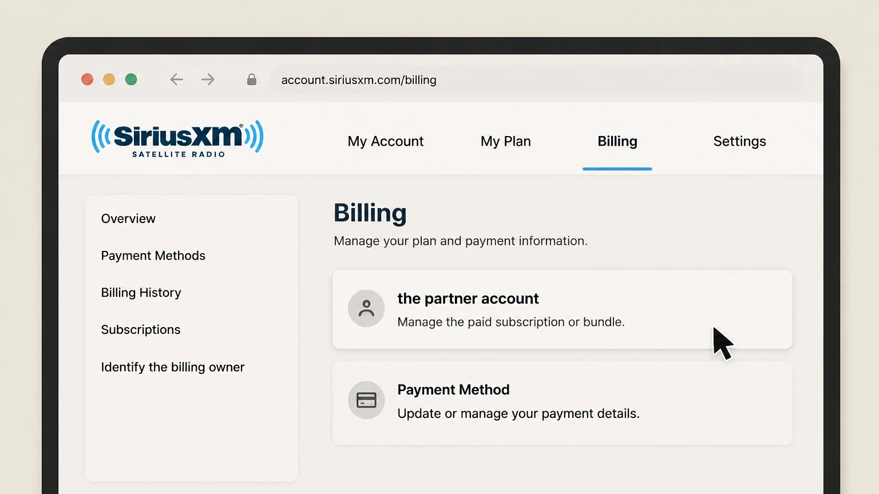Select Overview in the sidebar
The width and height of the screenshot is (879, 494).
tap(128, 218)
